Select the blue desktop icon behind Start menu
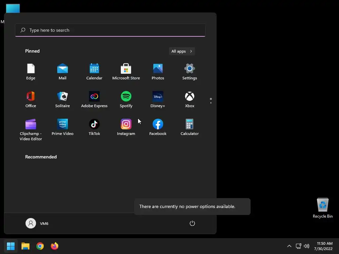 click(x=13, y=8)
